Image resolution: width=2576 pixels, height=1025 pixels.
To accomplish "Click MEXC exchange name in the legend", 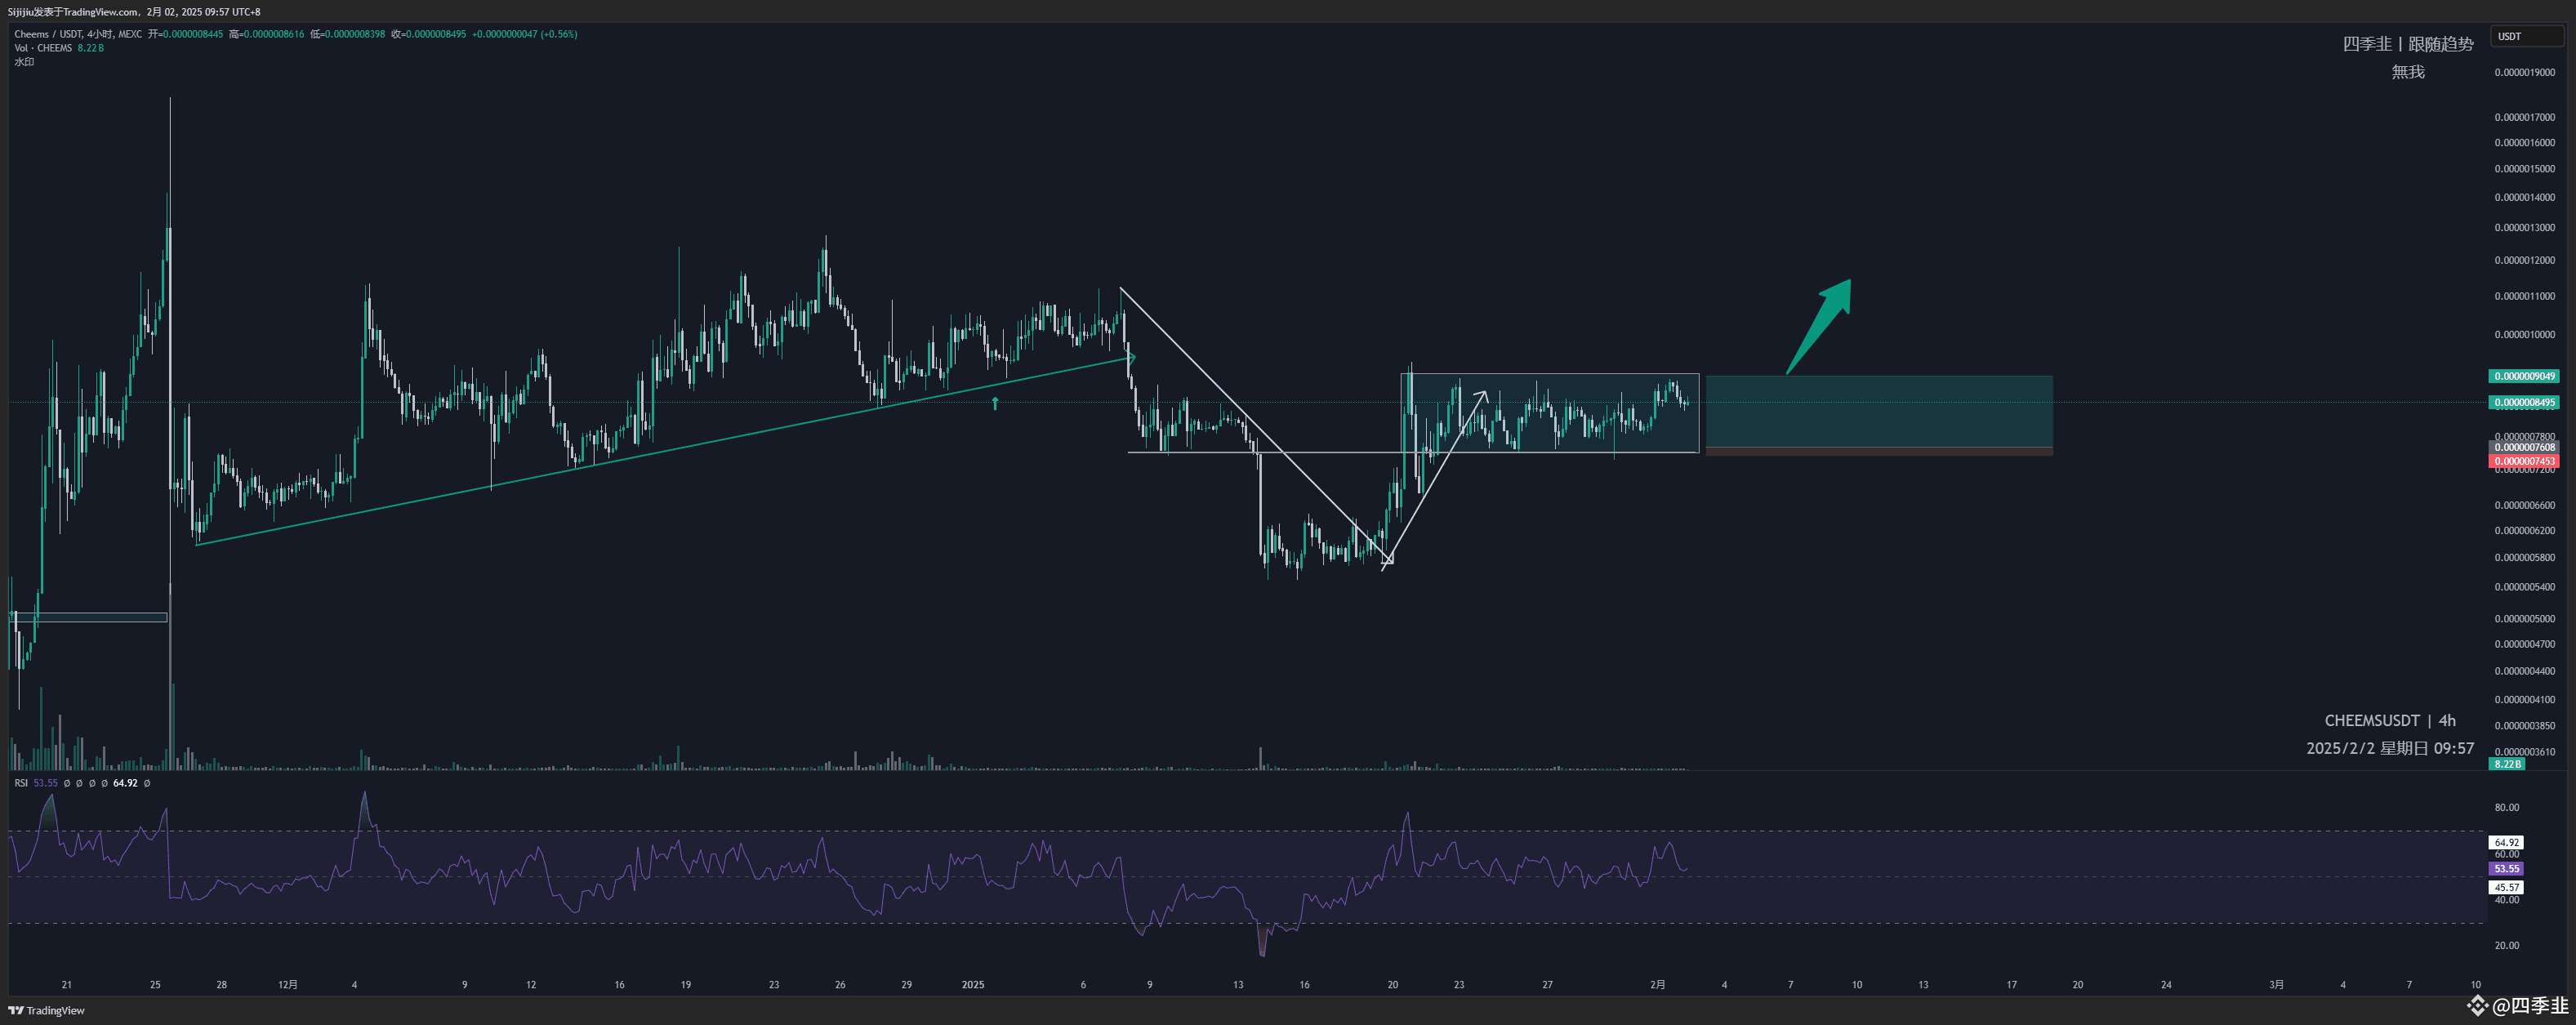I will point(129,34).
